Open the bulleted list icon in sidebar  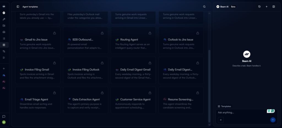[x=4, y=39]
